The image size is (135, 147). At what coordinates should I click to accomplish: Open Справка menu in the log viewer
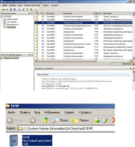point(55,5)
